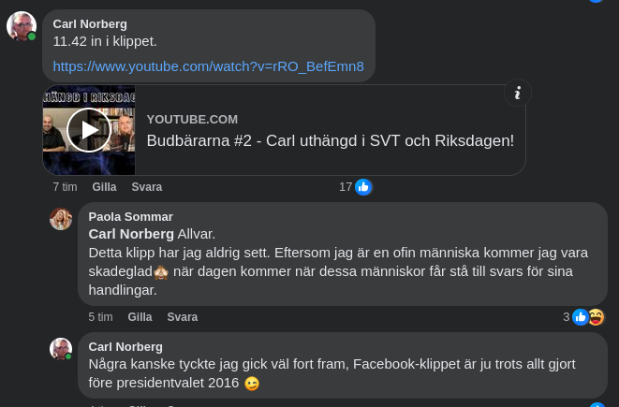Play the Budbärarna #2 video preview
The height and width of the screenshot is (407, 619).
click(x=89, y=130)
